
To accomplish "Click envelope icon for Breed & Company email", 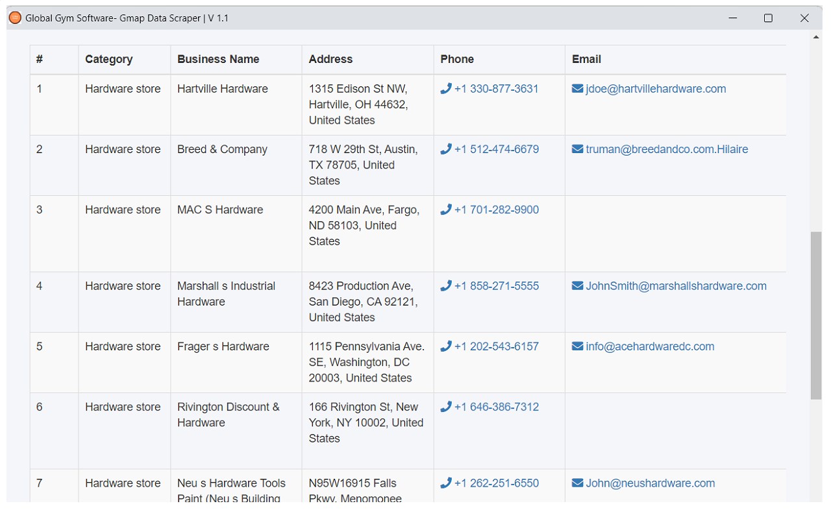I will (x=577, y=149).
